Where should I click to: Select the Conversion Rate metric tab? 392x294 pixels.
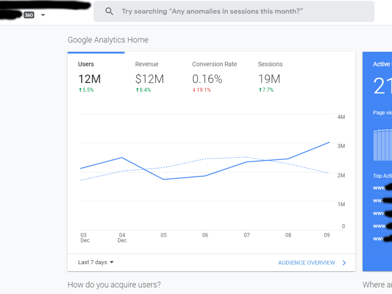pyautogui.click(x=214, y=76)
